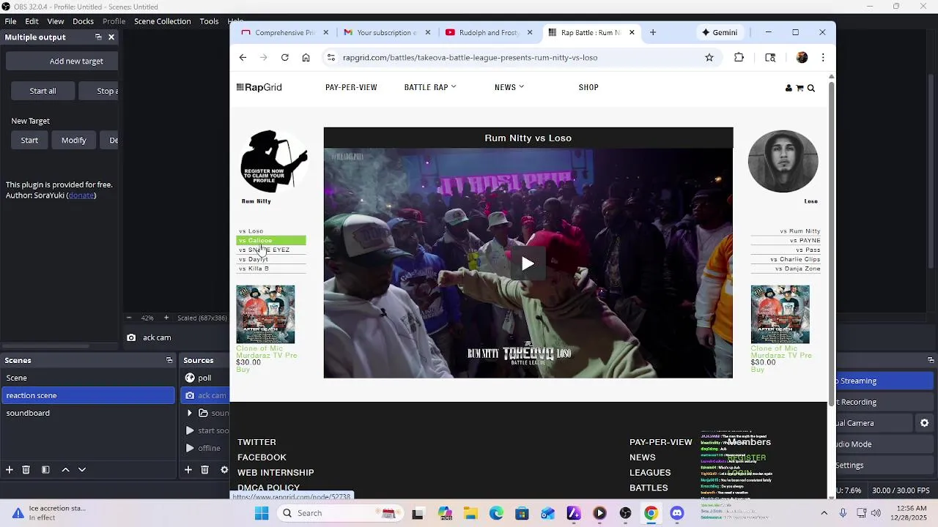The height and width of the screenshot is (527, 938).
Task: Open Windows Start menu
Action: tap(262, 513)
